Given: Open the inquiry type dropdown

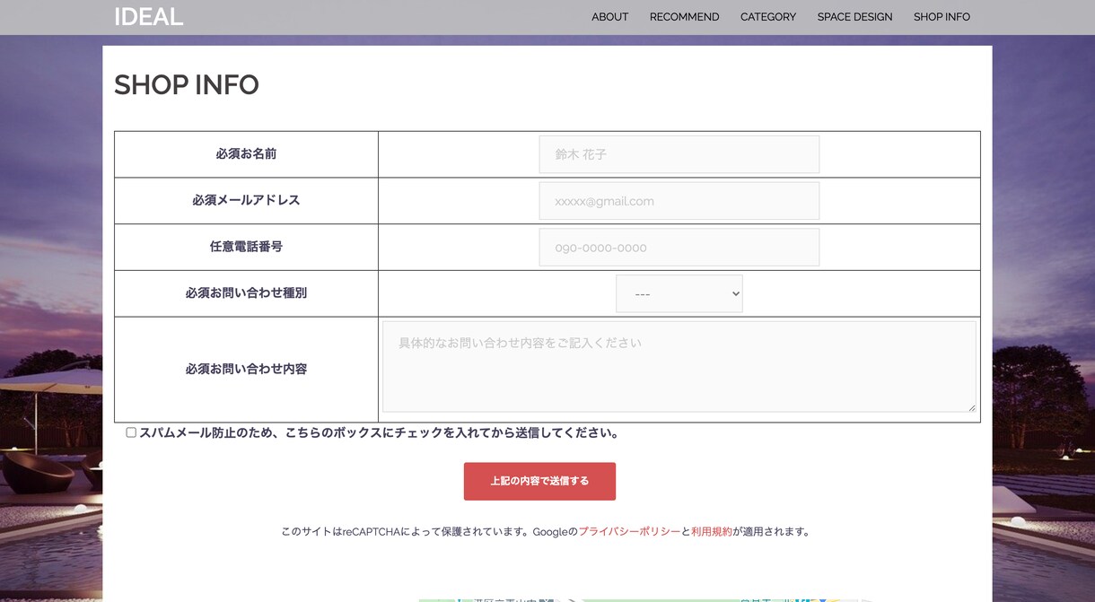Looking at the screenshot, I should click(x=679, y=293).
